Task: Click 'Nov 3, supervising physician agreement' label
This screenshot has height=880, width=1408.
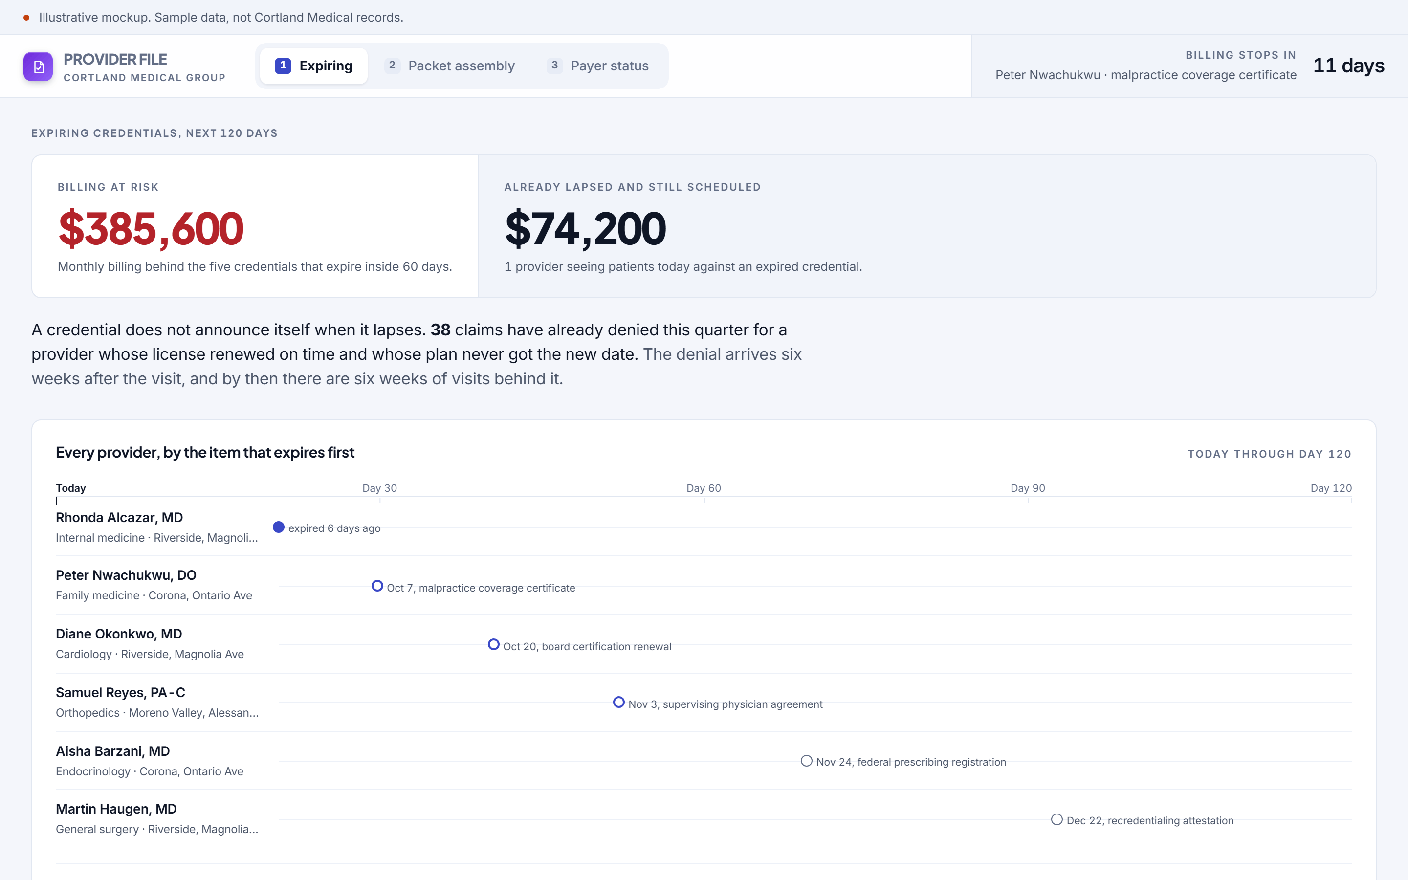Action: [x=726, y=704]
